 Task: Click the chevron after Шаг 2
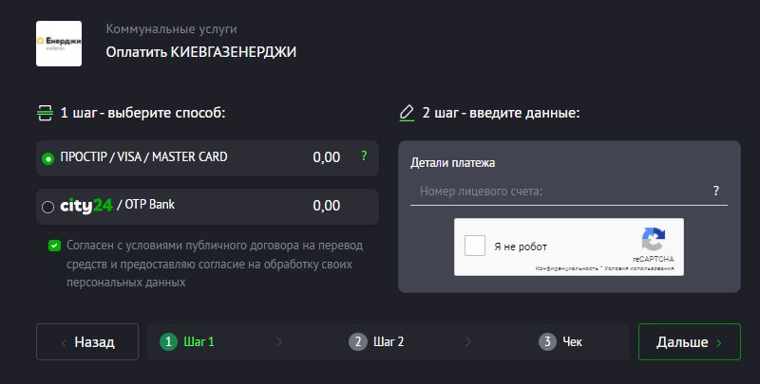(x=467, y=342)
